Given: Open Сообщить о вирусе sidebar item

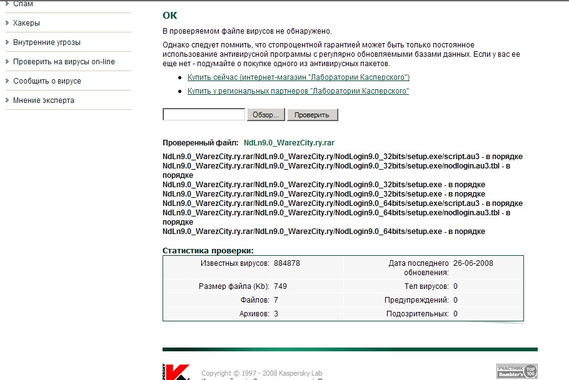Looking at the screenshot, I should [x=47, y=81].
